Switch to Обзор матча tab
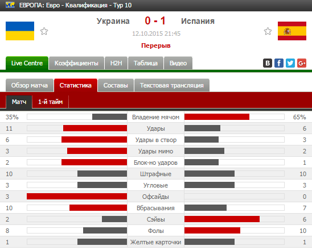The width and height of the screenshot is (312, 250). [x=30, y=85]
